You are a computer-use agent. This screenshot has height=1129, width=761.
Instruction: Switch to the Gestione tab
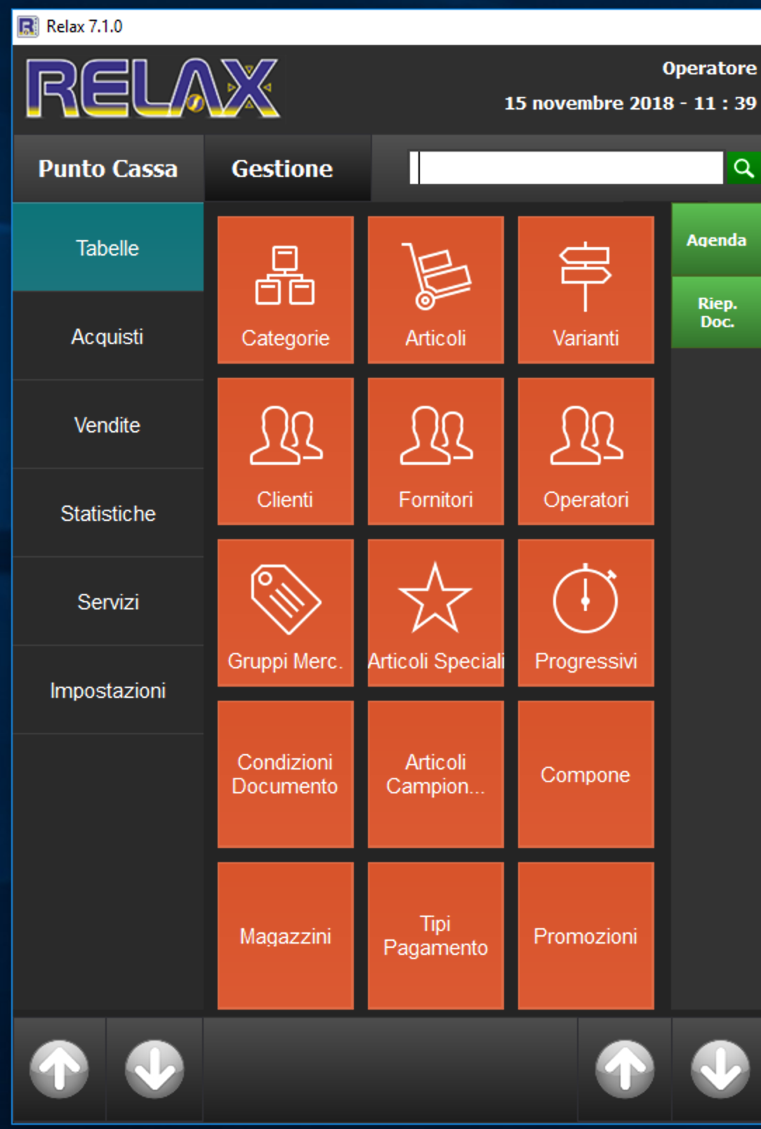point(288,169)
